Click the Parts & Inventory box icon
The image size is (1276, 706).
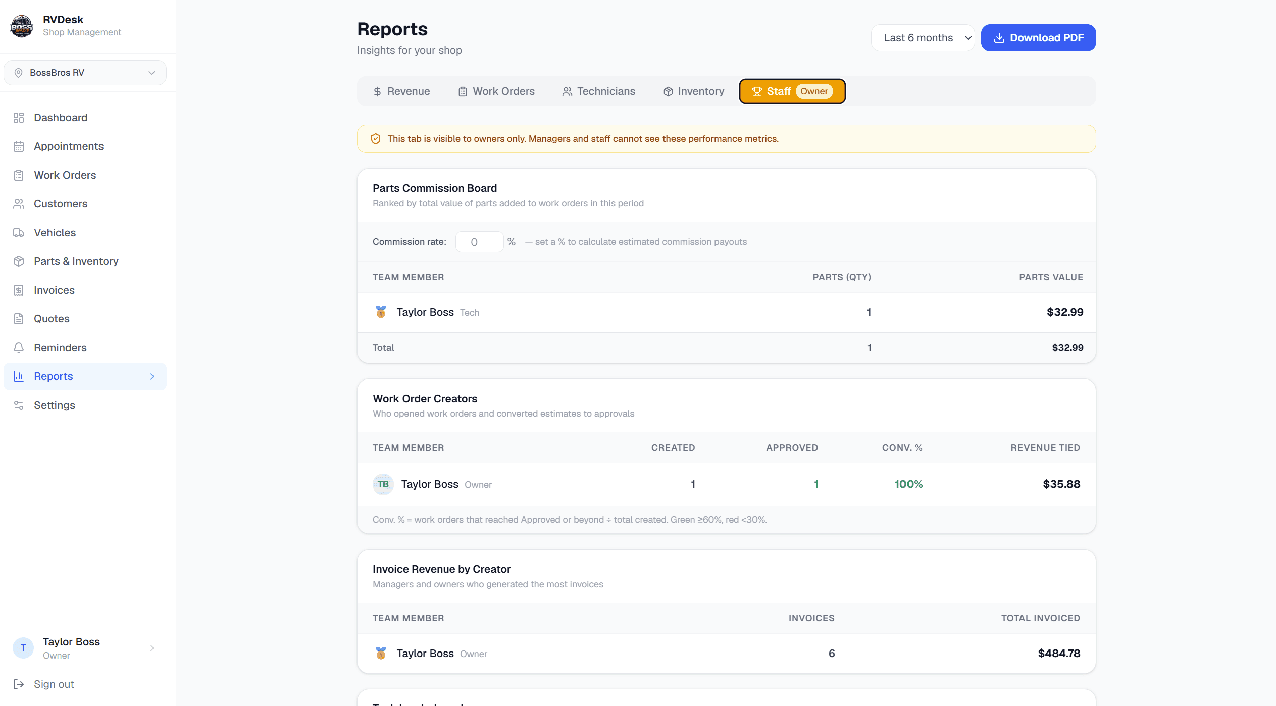(19, 261)
